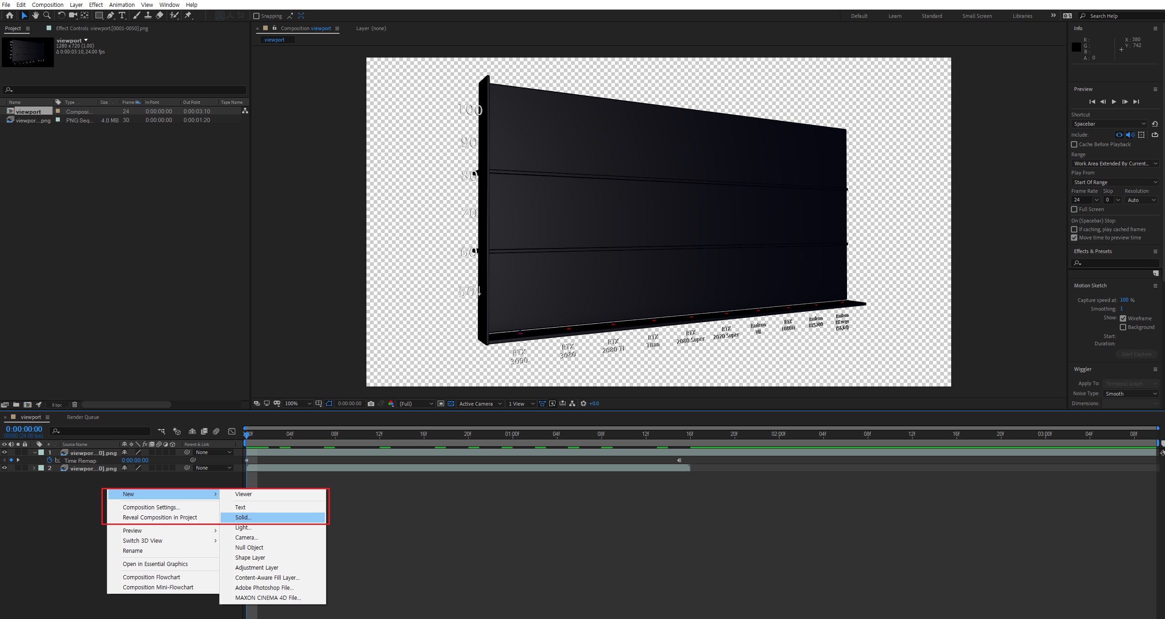Uncheck Move time to preview time
Screen dimensions: 1165x619
1074,238
